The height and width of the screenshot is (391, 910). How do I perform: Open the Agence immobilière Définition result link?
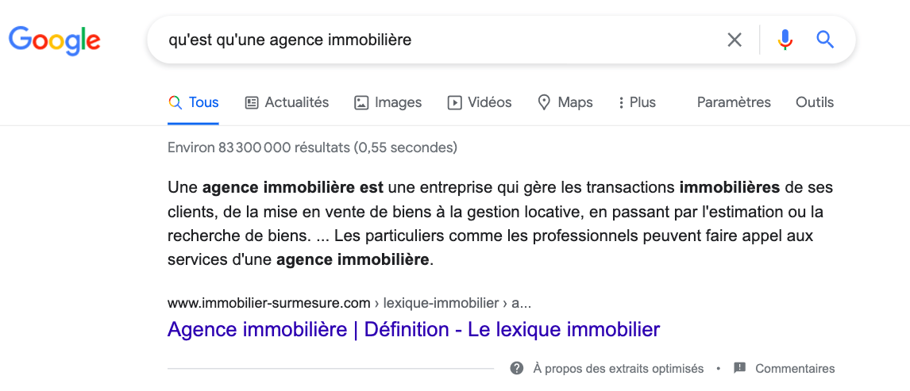(413, 329)
